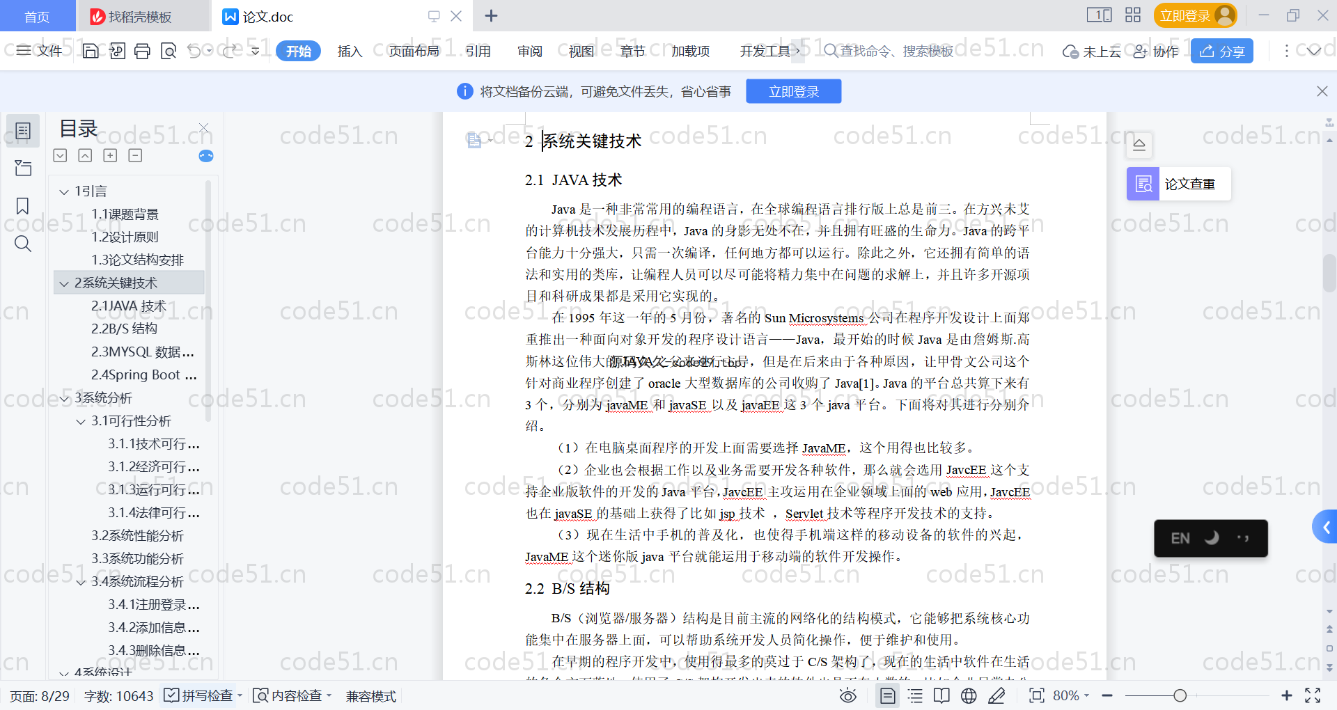Open the app grid icon in title bar
1337x710 pixels.
coord(1133,15)
